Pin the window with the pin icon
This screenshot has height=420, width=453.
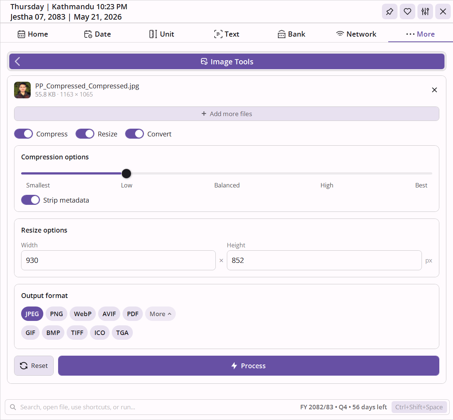pos(390,11)
